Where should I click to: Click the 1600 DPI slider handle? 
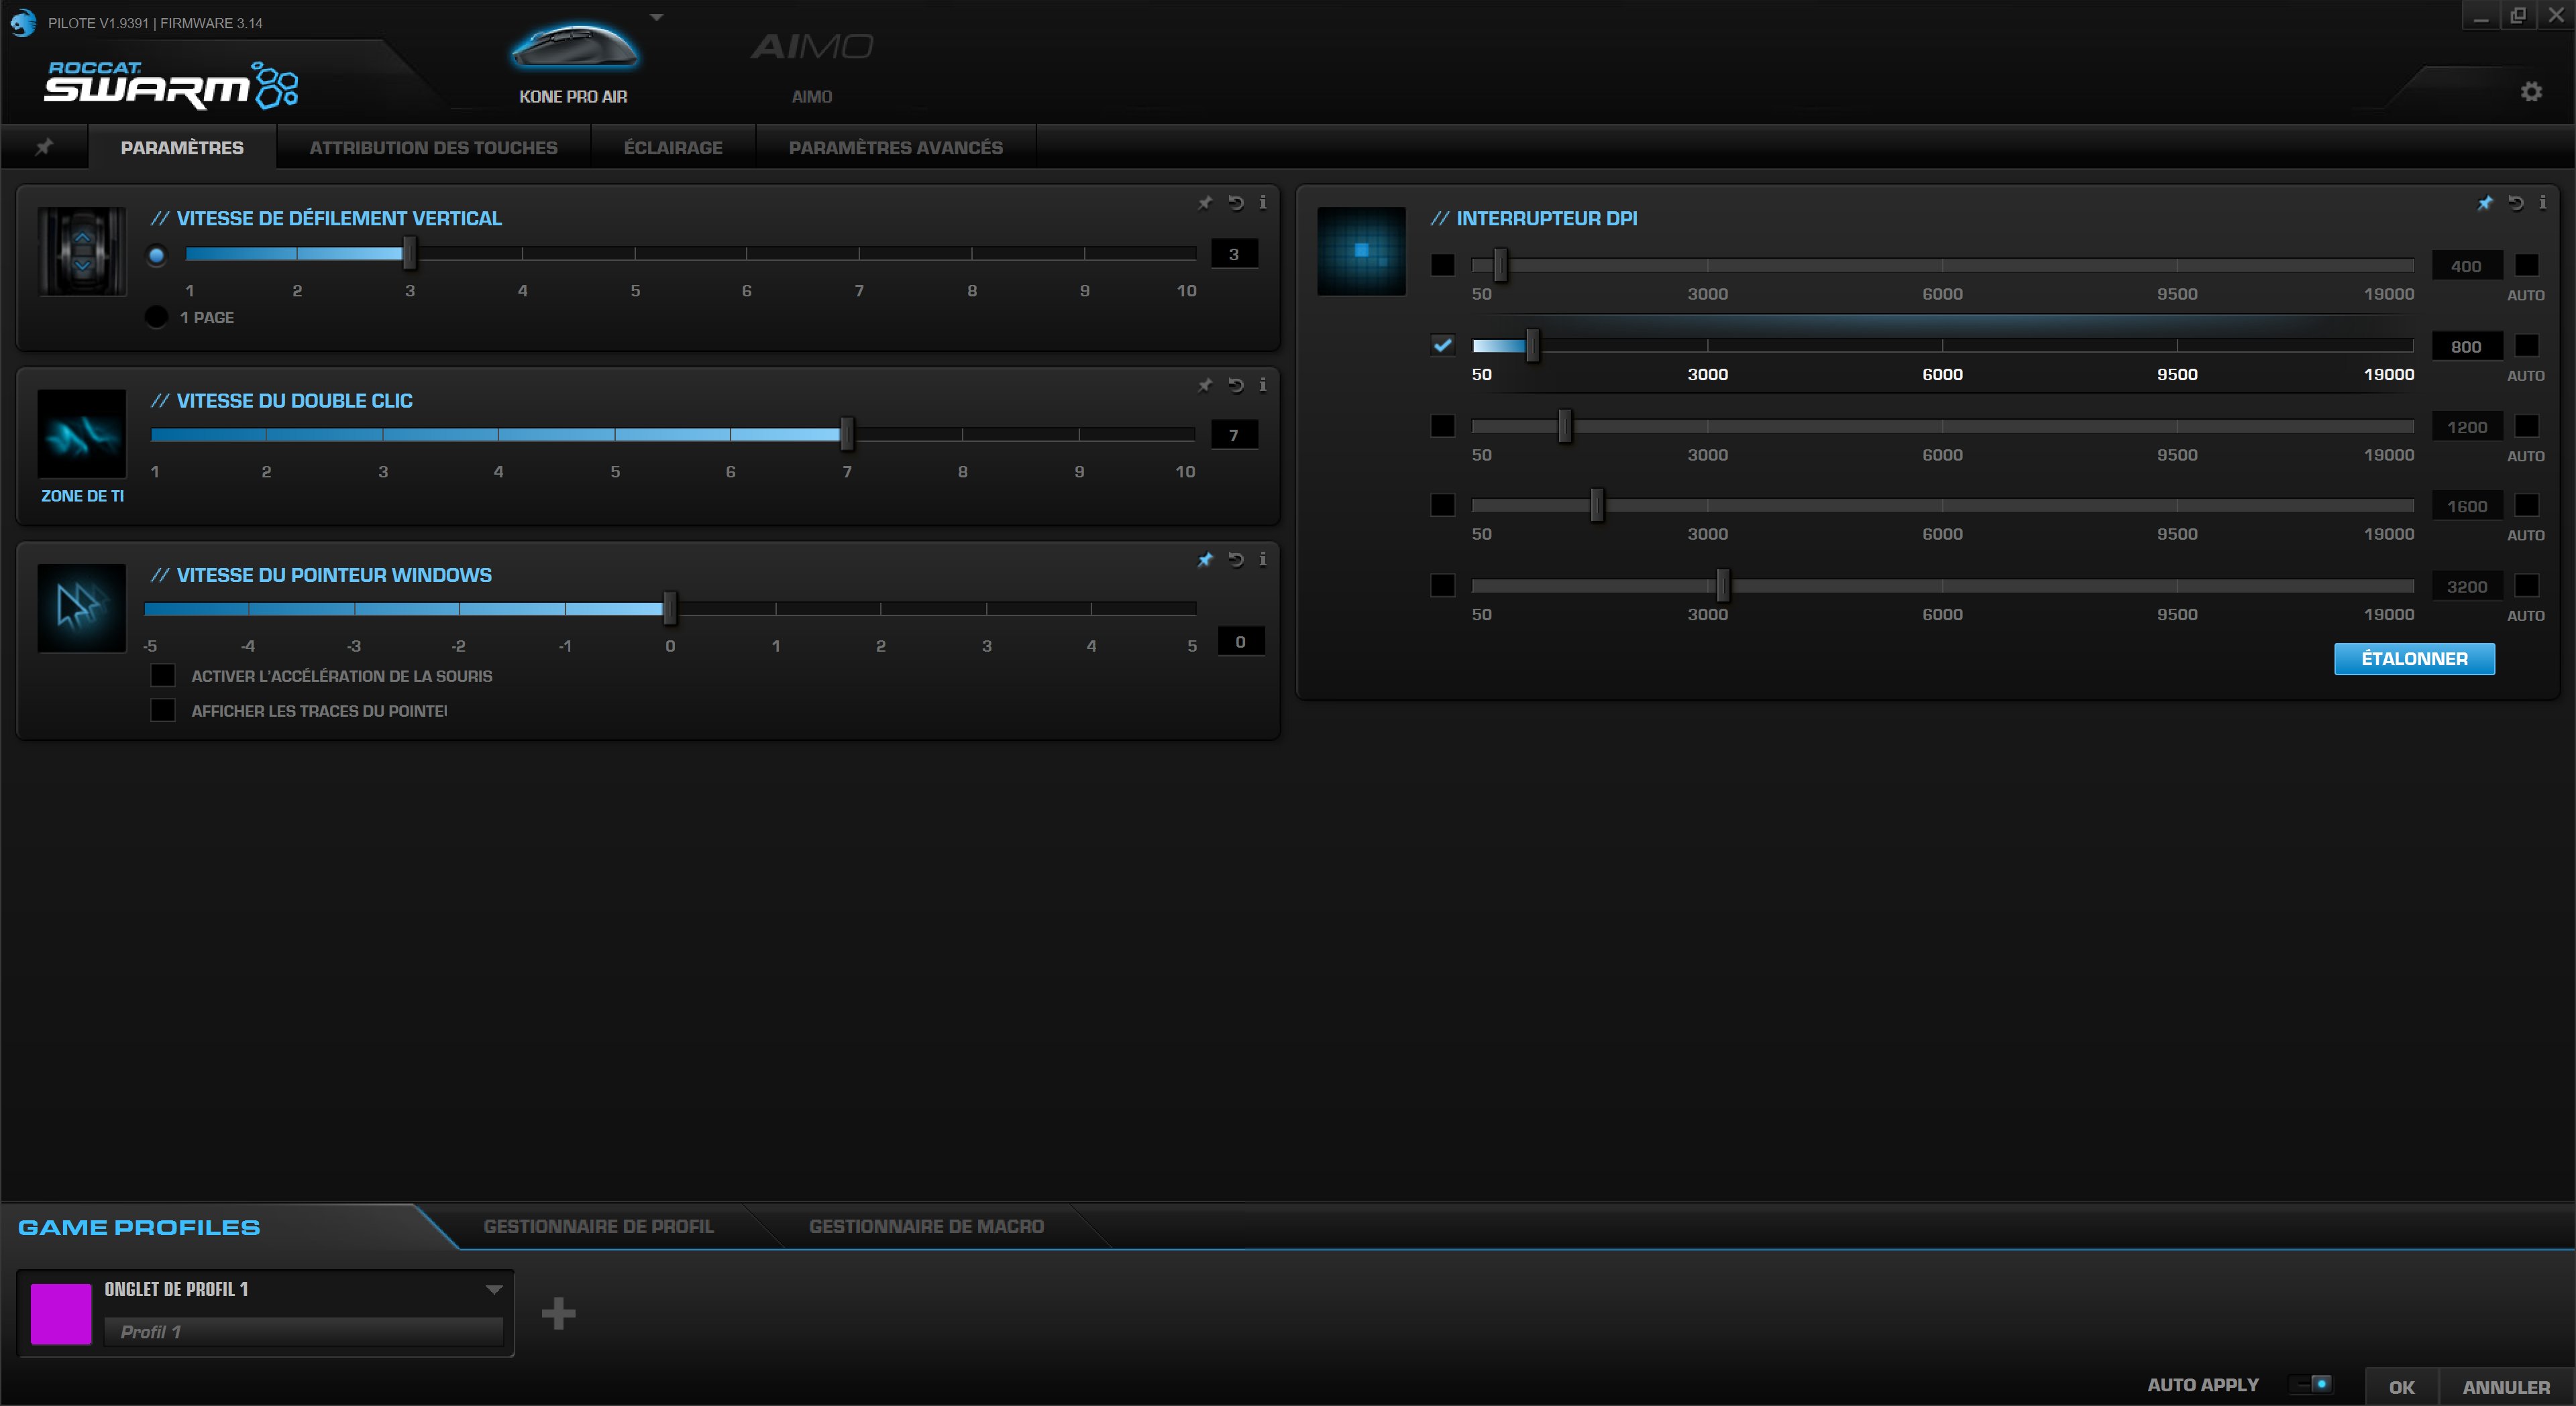1597,506
